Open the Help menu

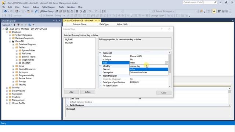tap(80, 7)
